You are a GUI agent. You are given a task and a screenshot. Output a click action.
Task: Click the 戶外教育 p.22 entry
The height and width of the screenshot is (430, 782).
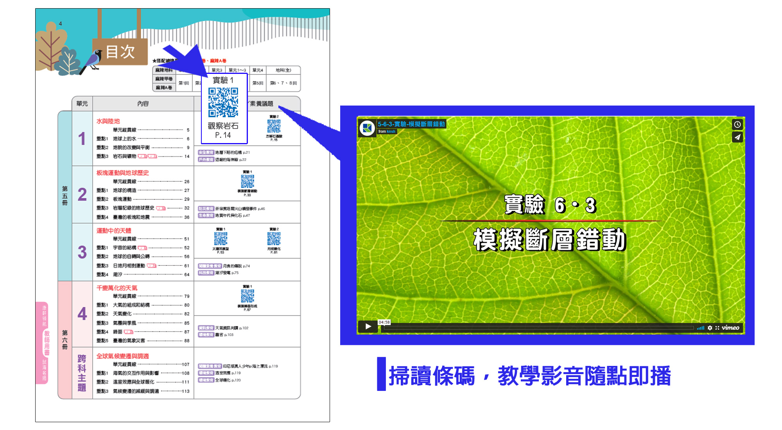(x=222, y=159)
